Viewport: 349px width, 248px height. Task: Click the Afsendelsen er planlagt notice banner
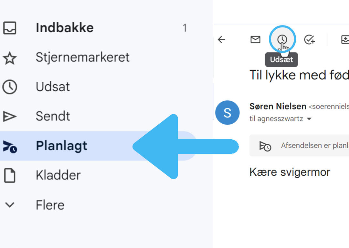coord(299,145)
